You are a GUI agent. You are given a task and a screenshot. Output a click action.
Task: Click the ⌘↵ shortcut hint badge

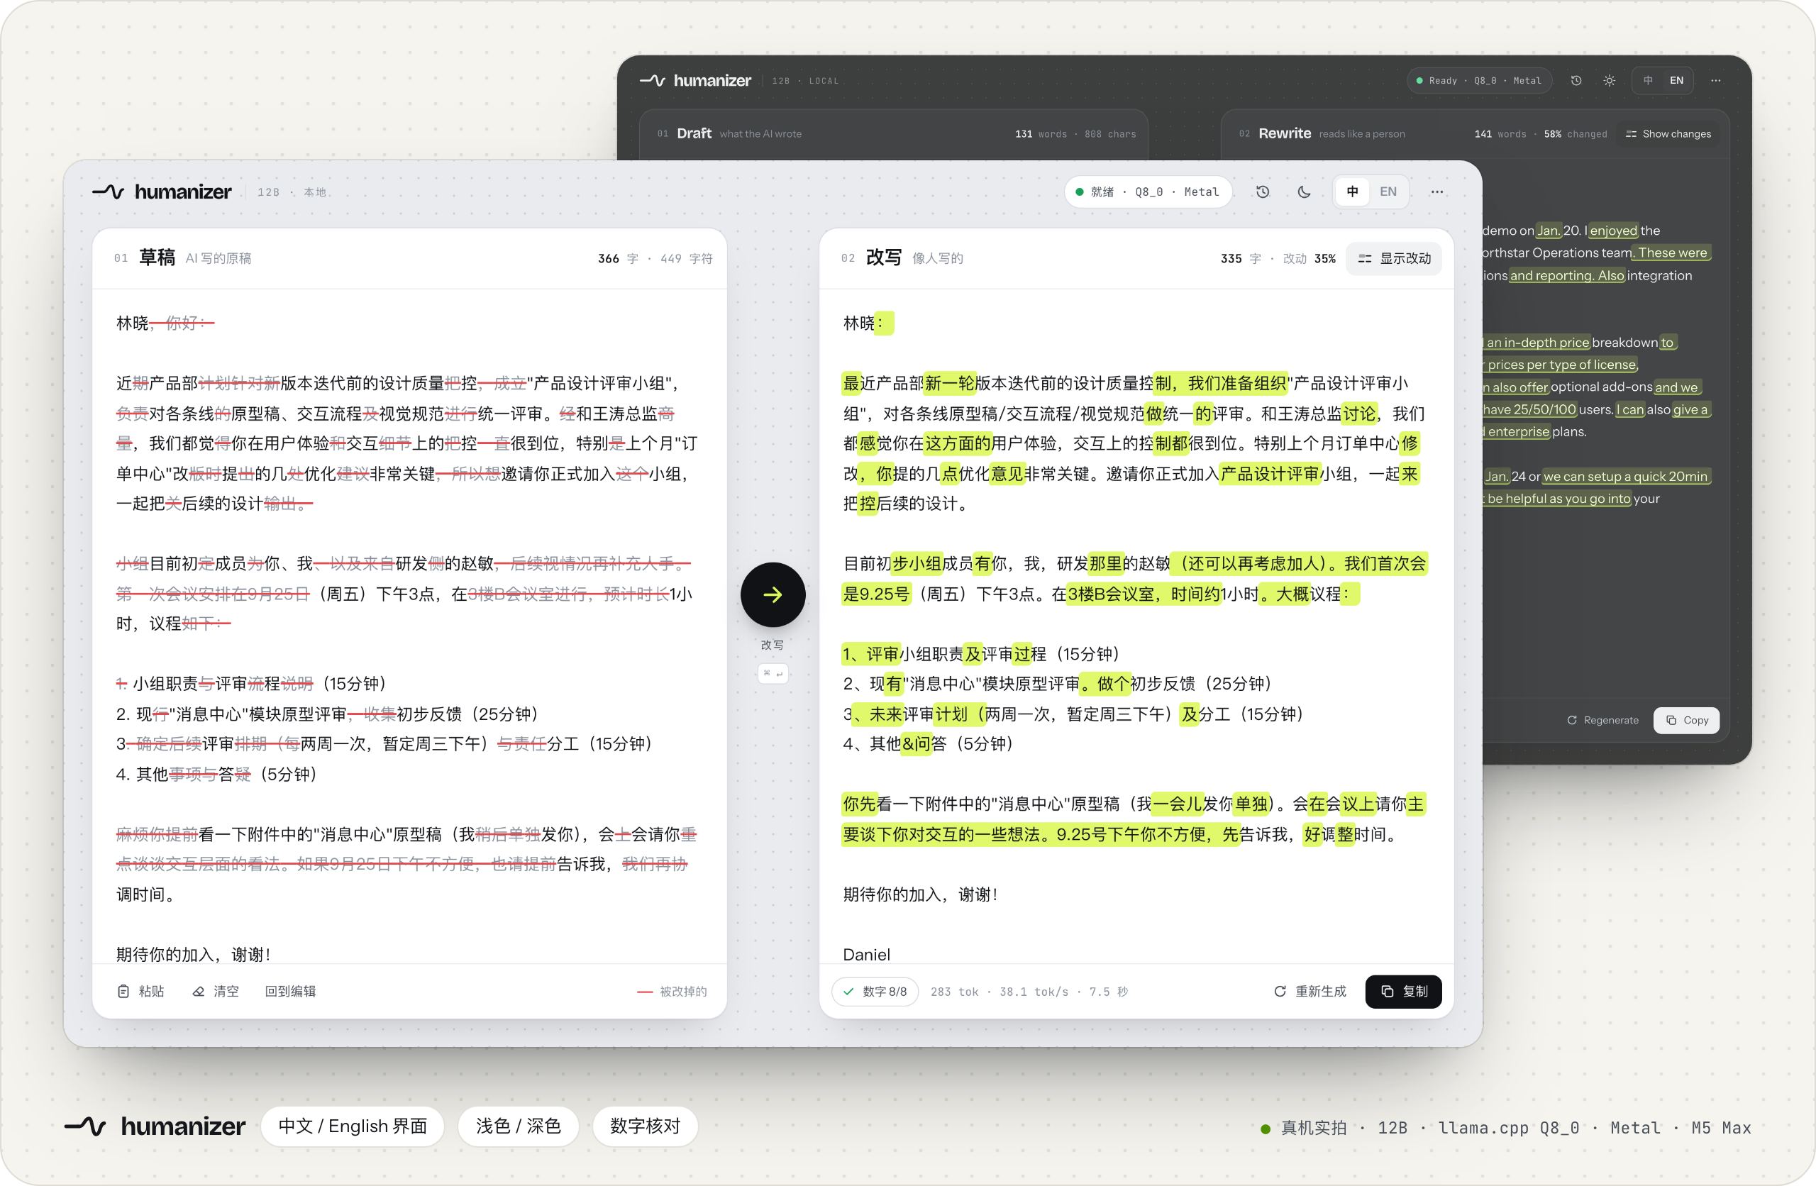pyautogui.click(x=773, y=673)
